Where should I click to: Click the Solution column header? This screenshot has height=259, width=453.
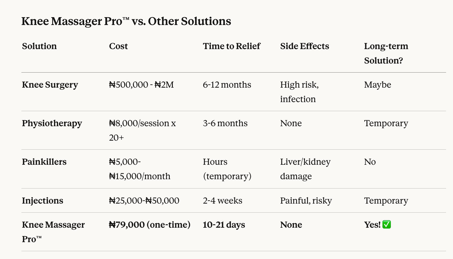(x=39, y=46)
